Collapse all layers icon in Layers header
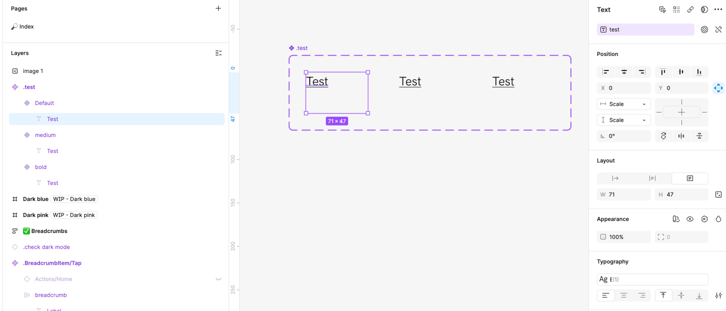Screen dimensions: 726x311 [x=218, y=53]
